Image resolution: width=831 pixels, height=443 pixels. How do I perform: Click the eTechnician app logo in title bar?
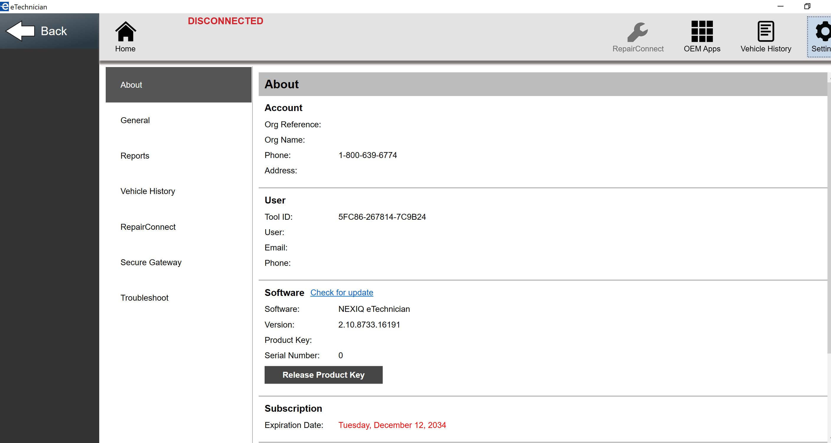(x=4, y=6)
